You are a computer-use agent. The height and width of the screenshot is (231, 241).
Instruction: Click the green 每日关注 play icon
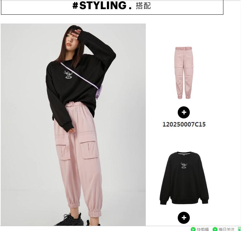click(215, 229)
